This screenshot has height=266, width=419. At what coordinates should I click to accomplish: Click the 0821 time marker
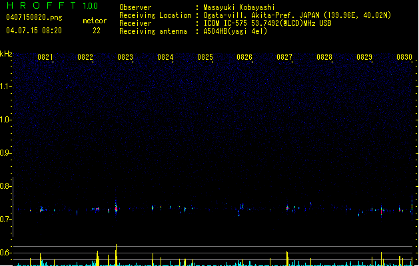click(45, 57)
